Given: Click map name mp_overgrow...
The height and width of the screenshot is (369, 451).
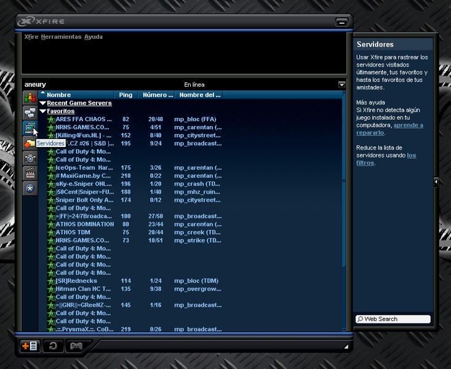Looking at the screenshot, I should [x=198, y=289].
